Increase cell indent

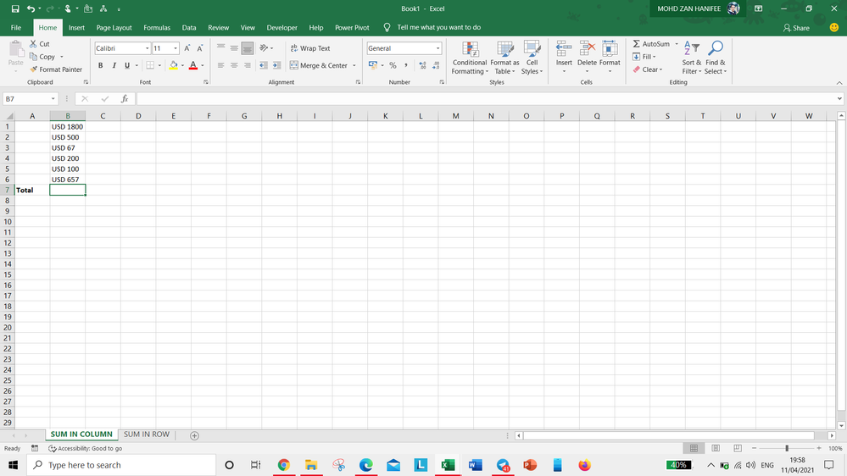pyautogui.click(x=276, y=65)
